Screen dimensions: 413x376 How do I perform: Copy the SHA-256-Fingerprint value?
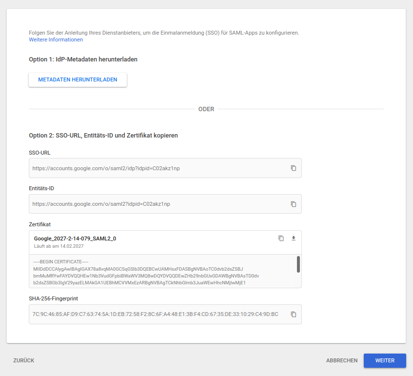click(x=294, y=315)
